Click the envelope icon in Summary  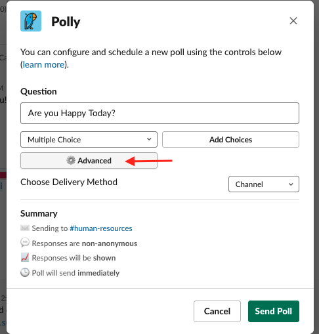click(x=25, y=228)
